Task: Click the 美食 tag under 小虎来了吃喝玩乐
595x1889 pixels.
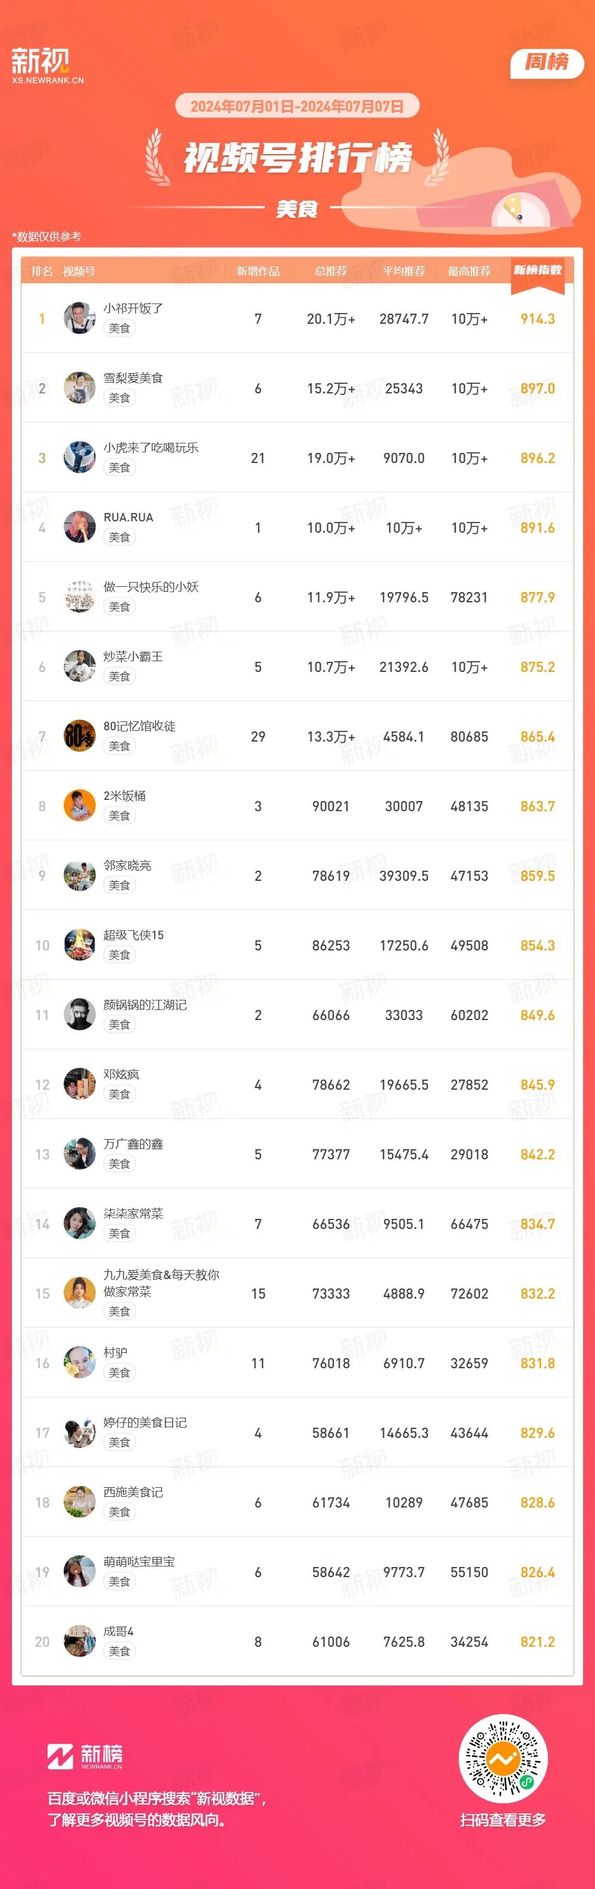Action: tap(120, 467)
